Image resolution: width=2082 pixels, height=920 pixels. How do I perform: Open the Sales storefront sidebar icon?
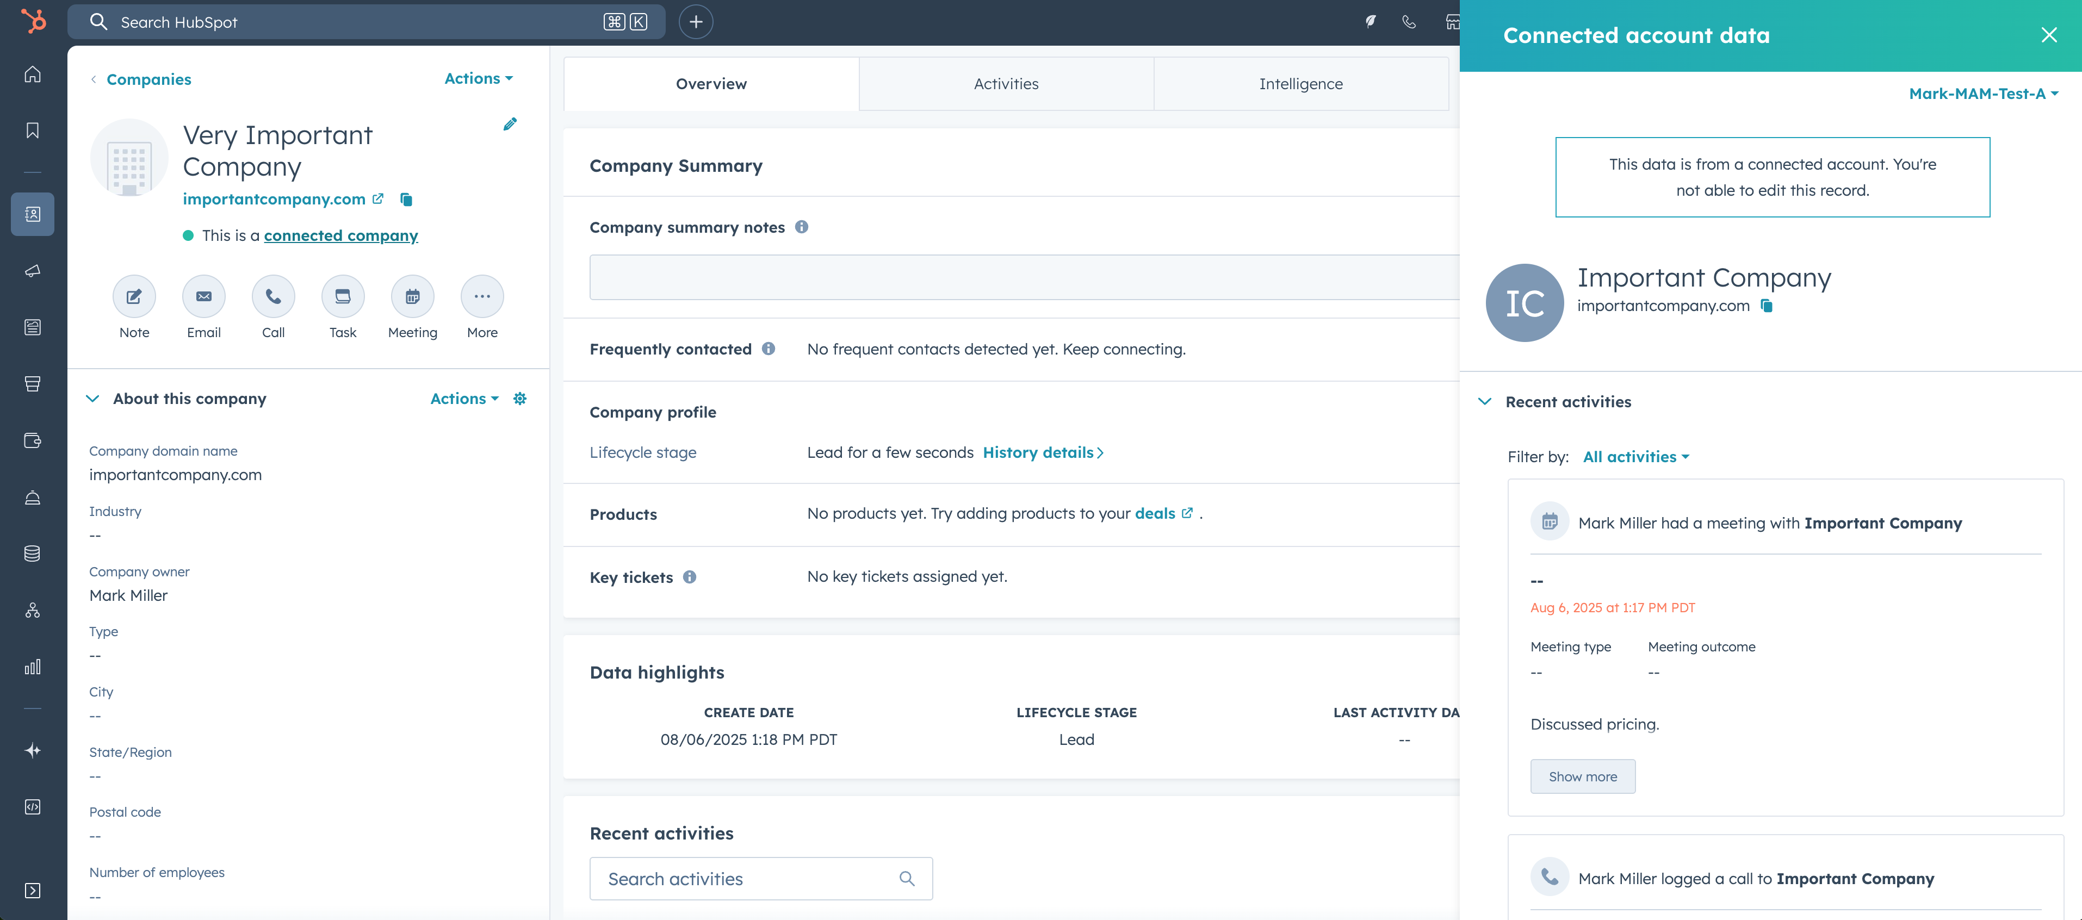coord(32,384)
